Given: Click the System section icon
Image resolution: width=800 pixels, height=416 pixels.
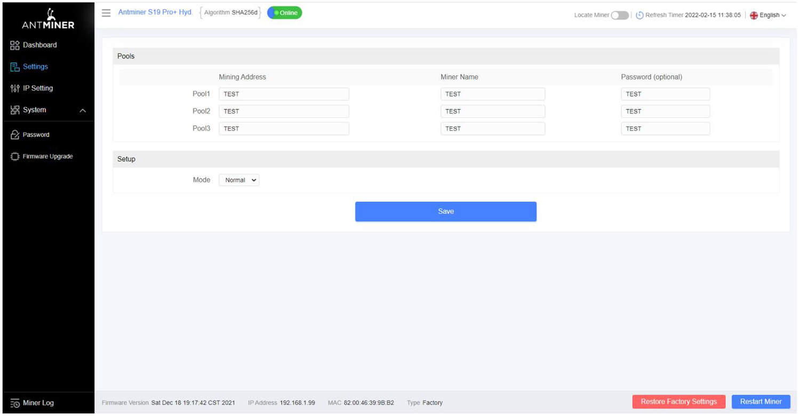Looking at the screenshot, I should [14, 110].
